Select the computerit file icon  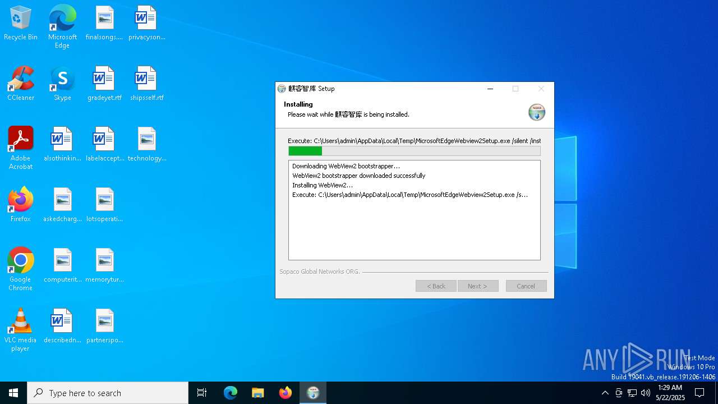tap(62, 265)
